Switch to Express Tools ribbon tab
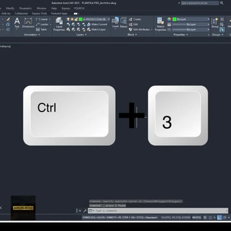The height and width of the screenshot is (231, 231). click(x=39, y=14)
